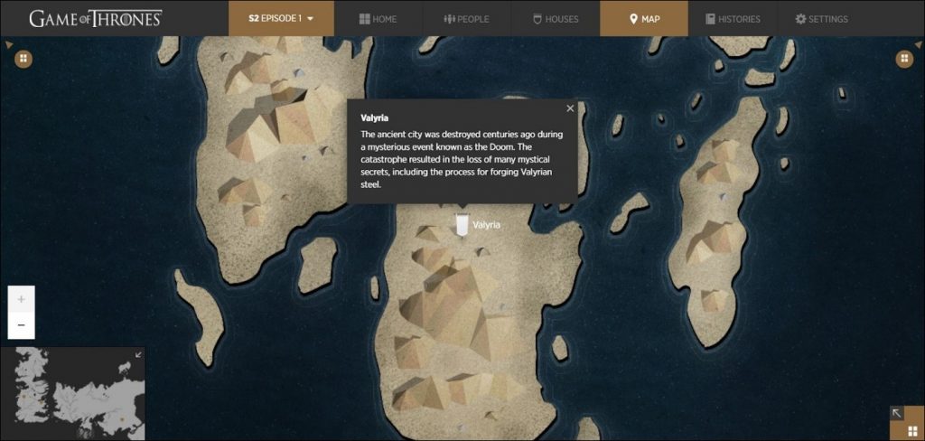The width and height of the screenshot is (925, 441).
Task: Click the brown grid icon at bottom-right
Action: click(x=913, y=429)
